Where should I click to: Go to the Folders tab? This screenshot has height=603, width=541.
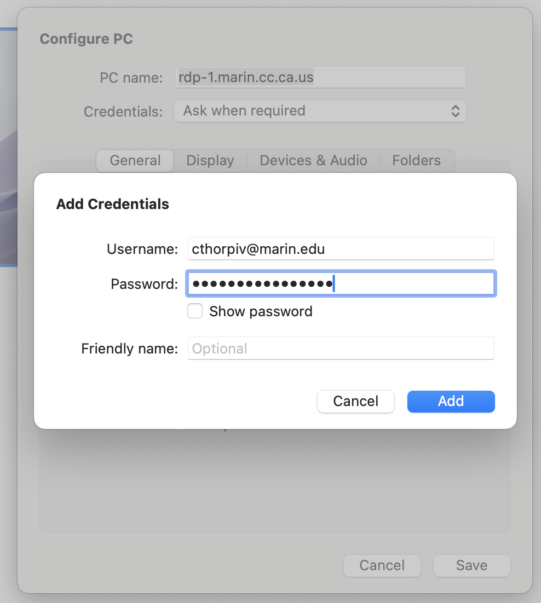click(x=416, y=160)
